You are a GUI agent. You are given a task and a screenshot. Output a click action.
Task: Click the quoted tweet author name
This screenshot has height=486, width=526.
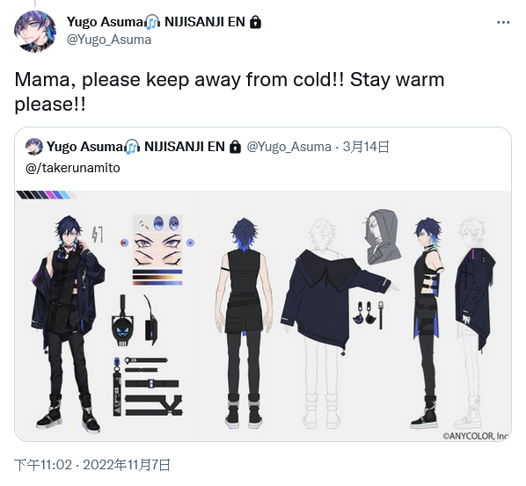(84, 147)
